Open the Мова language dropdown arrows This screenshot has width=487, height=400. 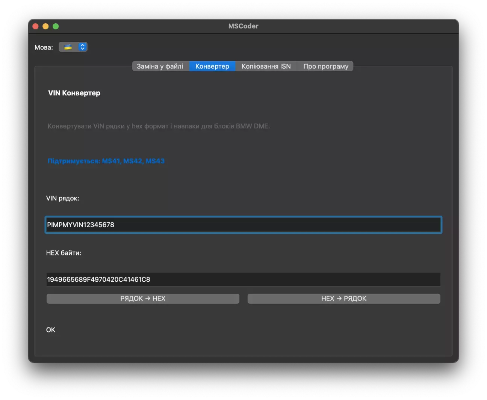point(82,47)
